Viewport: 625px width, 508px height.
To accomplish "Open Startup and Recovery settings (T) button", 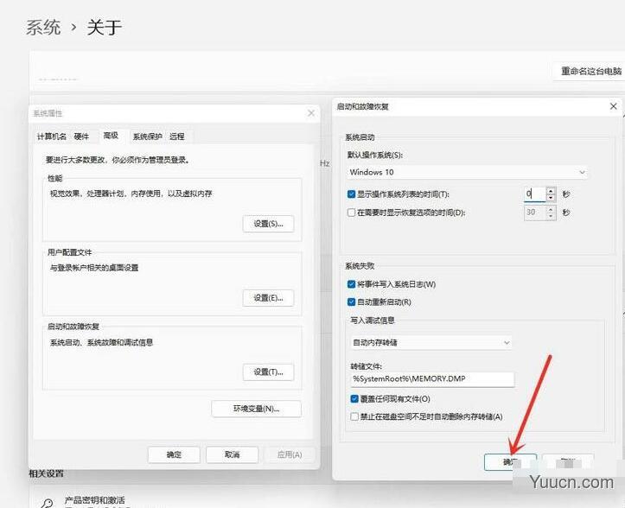I will pos(268,372).
